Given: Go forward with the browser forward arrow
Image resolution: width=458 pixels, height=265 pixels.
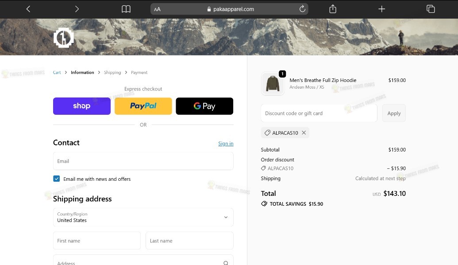Looking at the screenshot, I should coord(77,9).
